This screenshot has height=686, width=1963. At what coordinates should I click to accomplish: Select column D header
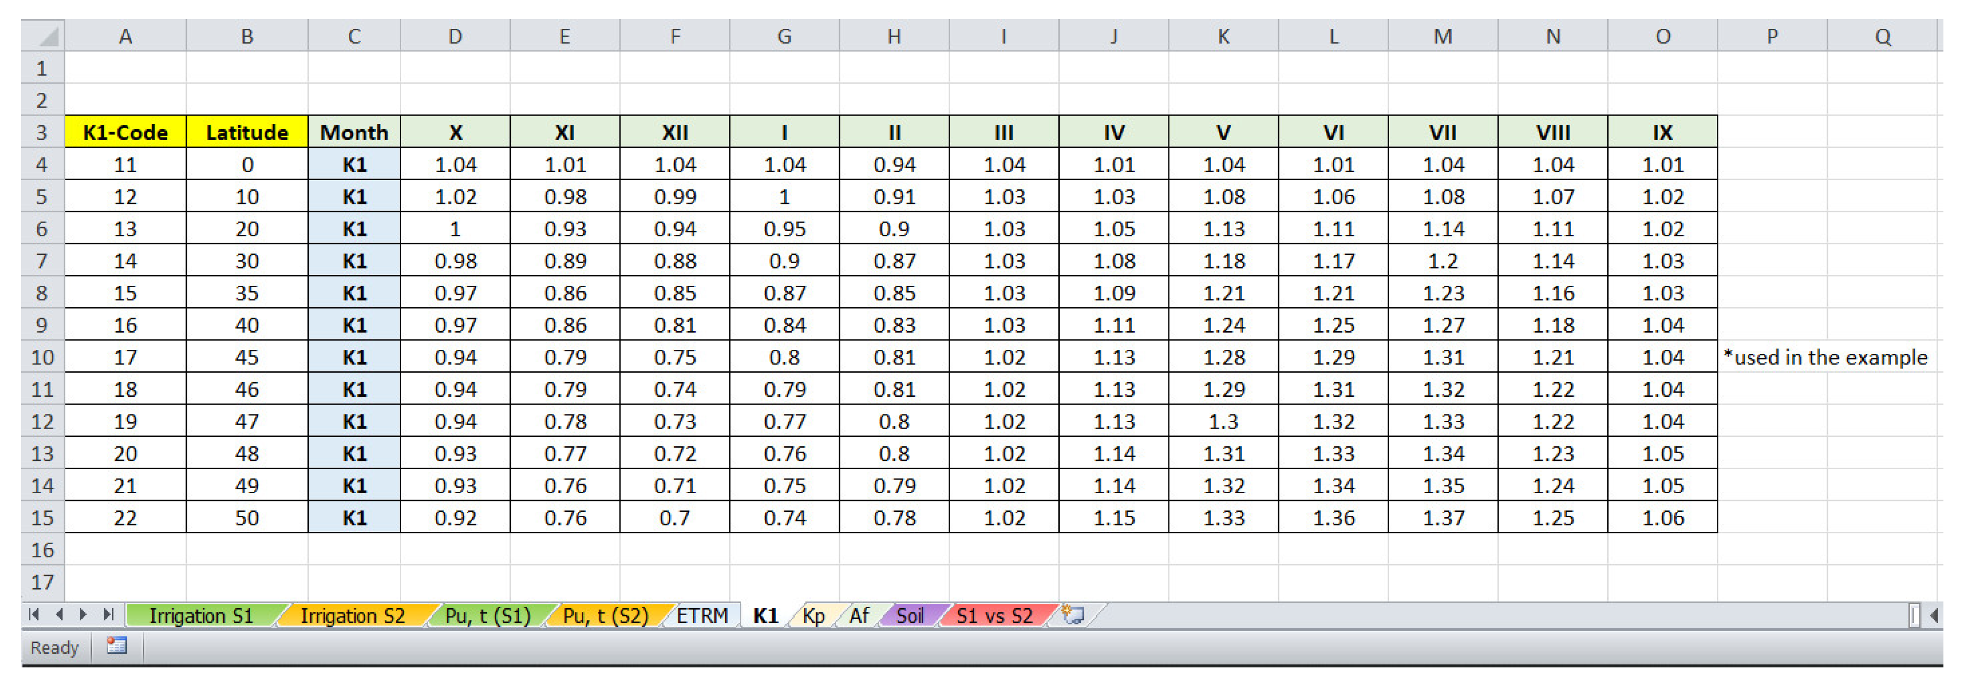click(455, 37)
